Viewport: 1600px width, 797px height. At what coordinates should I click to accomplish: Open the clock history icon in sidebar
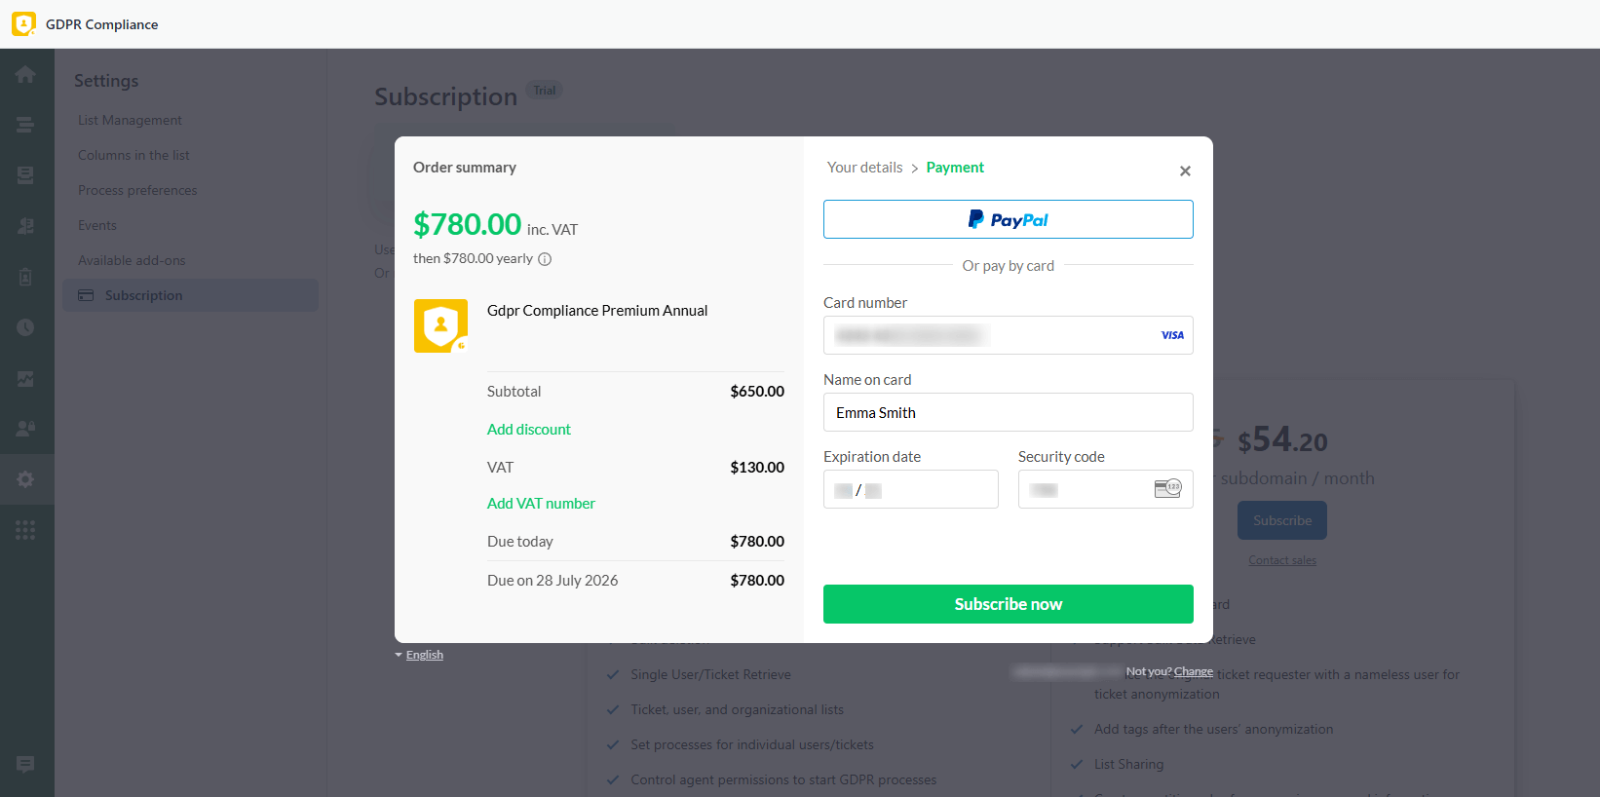(25, 327)
